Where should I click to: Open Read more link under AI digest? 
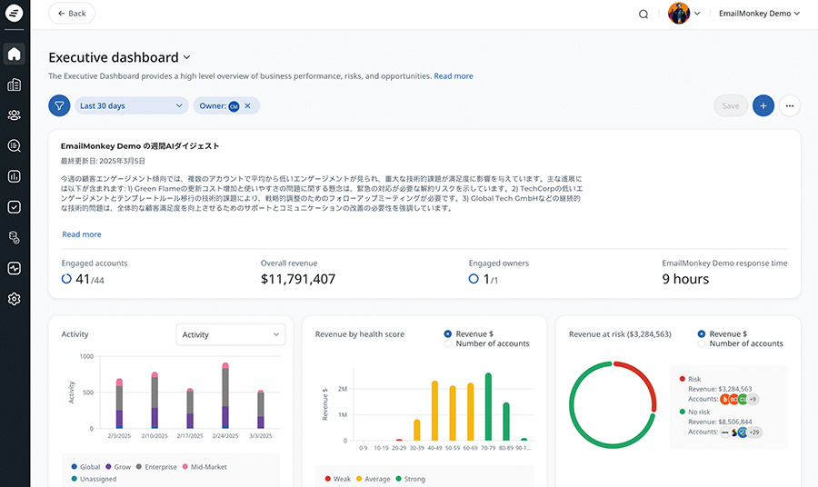click(x=82, y=234)
